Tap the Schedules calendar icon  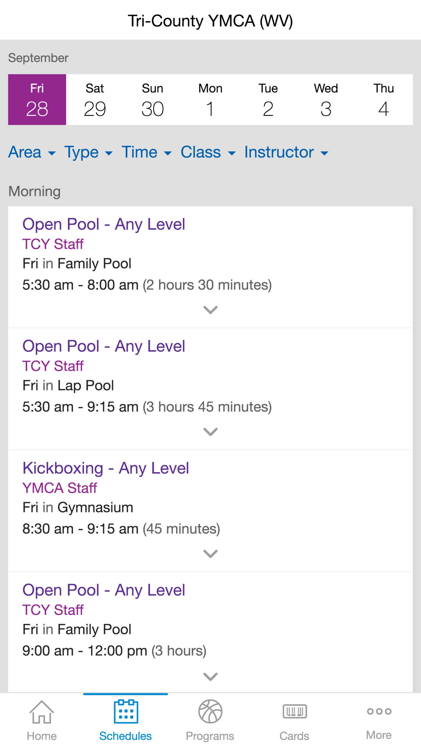pyautogui.click(x=126, y=711)
